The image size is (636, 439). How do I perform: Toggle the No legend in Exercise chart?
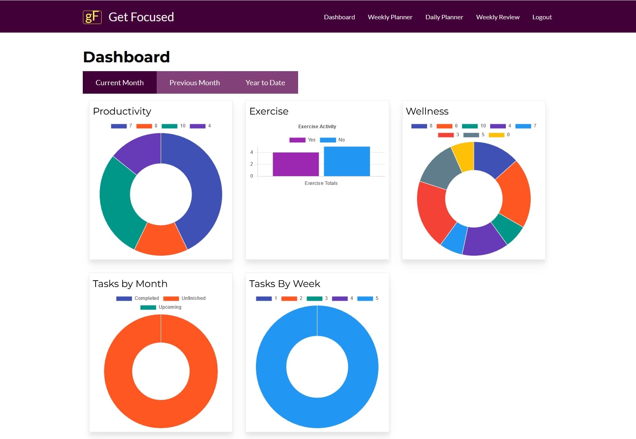pos(332,140)
